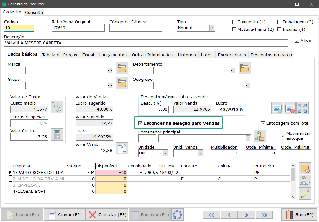
Task: Toggle the Ativo checkbox
Action: 297,41
